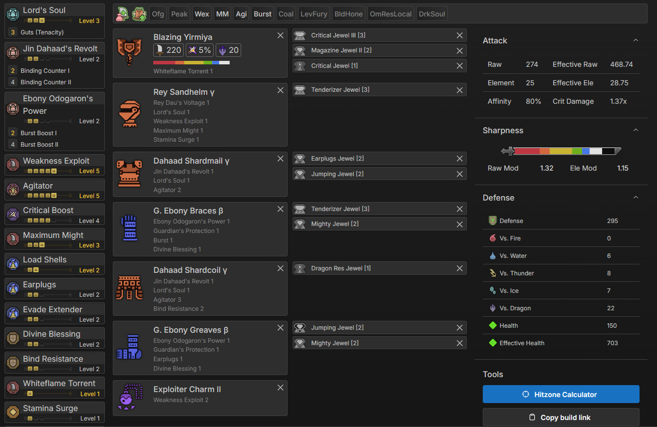Click the Effective Raw value 468.74

[622, 64]
